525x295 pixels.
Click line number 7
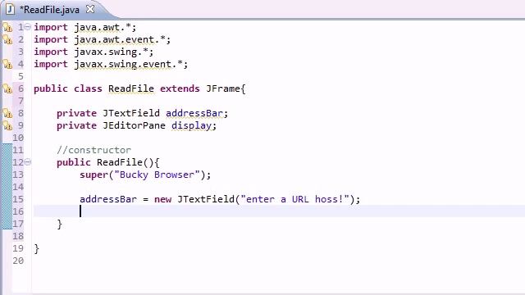[21, 101]
